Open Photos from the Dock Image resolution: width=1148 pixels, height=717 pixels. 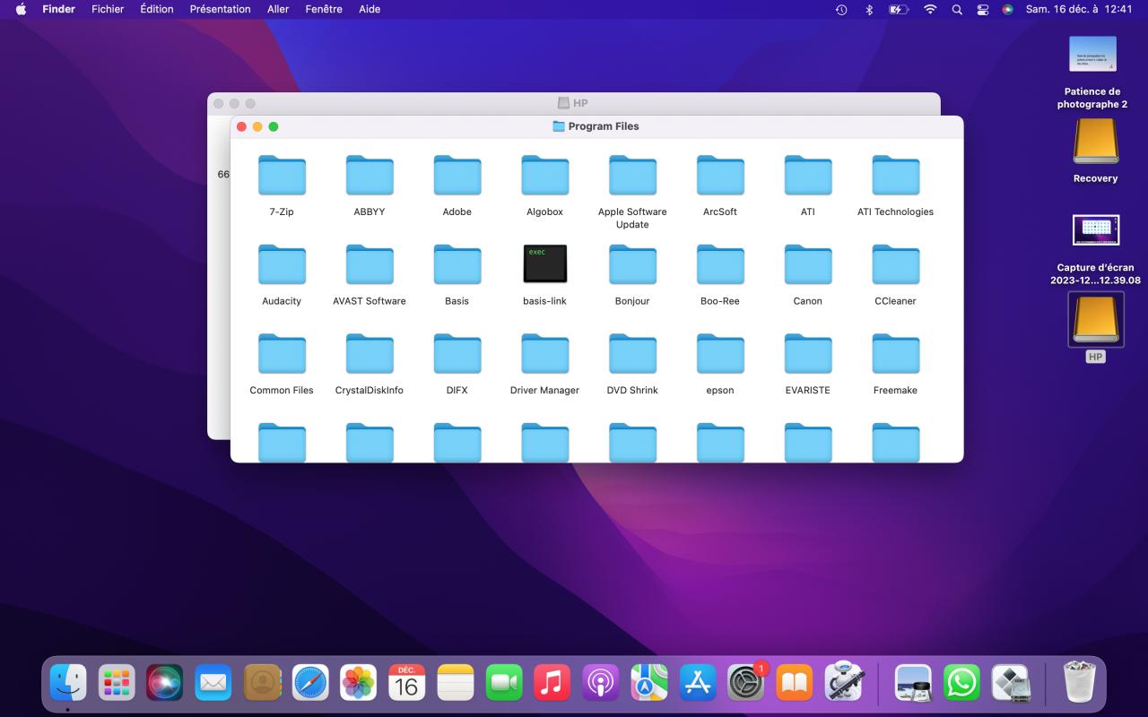[x=359, y=683]
